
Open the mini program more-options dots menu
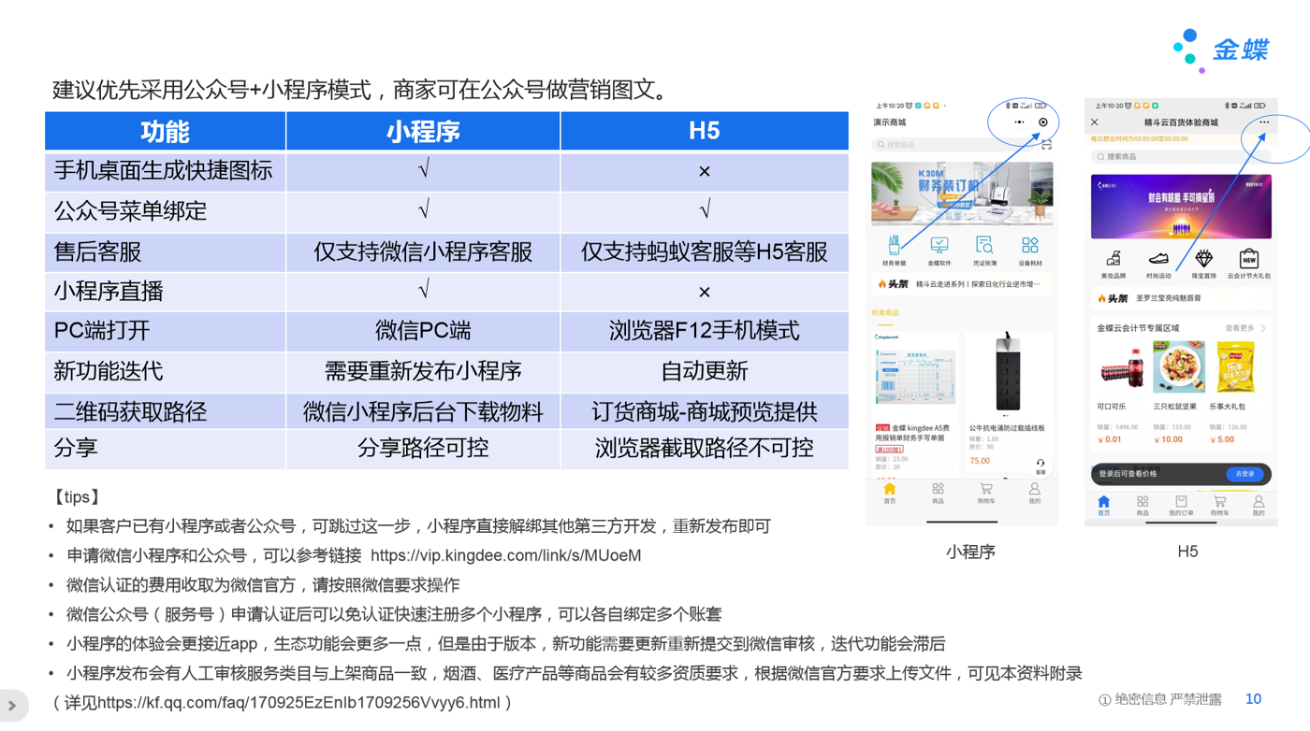1019,122
